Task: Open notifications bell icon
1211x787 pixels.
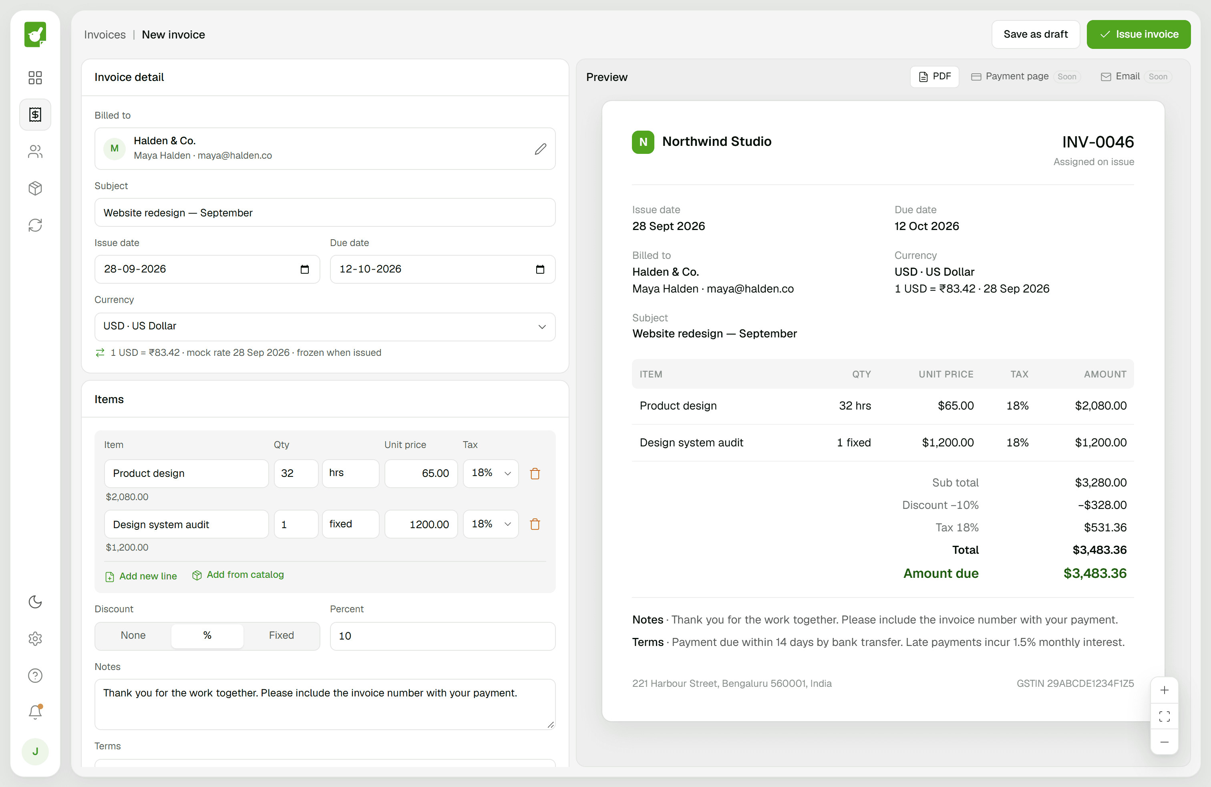Action: tap(35, 712)
